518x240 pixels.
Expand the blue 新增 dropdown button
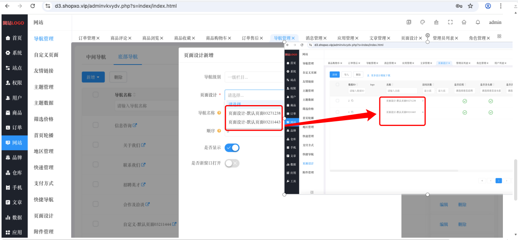(x=93, y=77)
